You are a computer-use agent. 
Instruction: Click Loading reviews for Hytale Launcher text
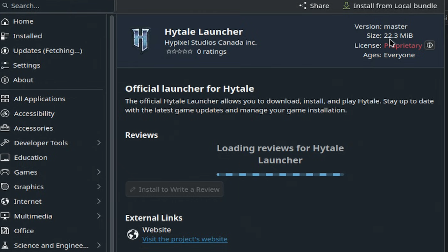click(280, 154)
